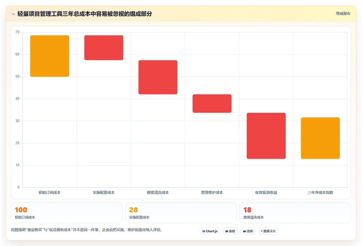Click the y-axis tick label 20
The width and height of the screenshot is (362, 246).
coord(17,143)
